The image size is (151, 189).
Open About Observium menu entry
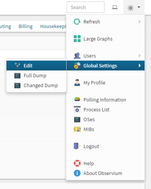[x=105, y=173]
